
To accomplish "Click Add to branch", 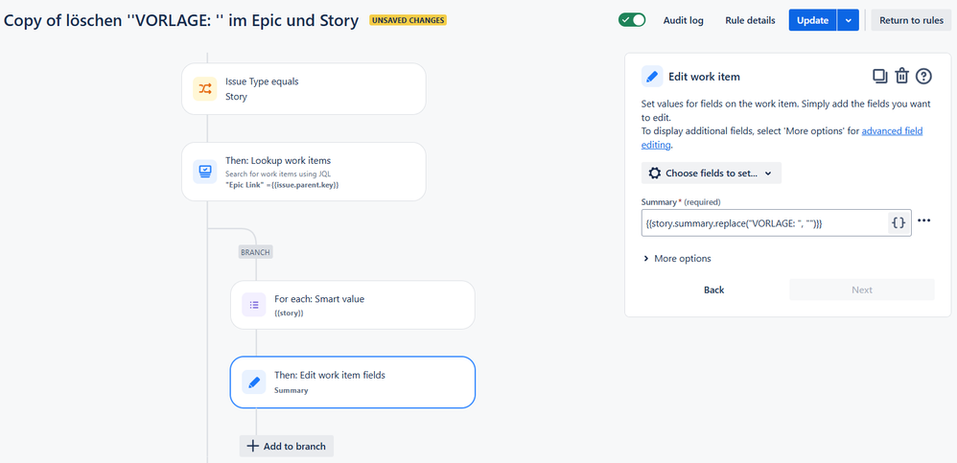I will coord(287,446).
